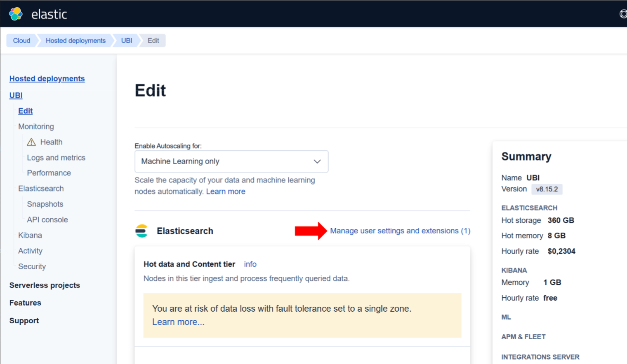Open Elasticsearch in the sidebar
This screenshot has height=364, width=627.
coord(41,189)
